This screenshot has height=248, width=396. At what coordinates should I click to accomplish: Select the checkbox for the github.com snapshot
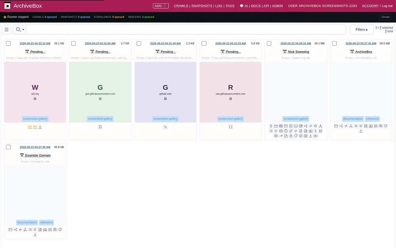click(x=139, y=43)
